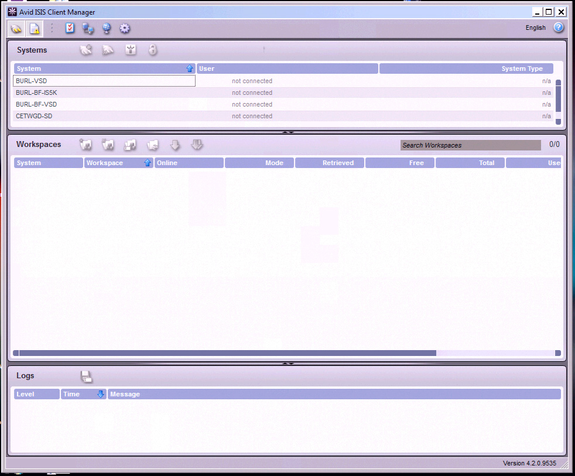Click the Message column header in Logs
The height and width of the screenshot is (476, 575).
(x=334, y=394)
